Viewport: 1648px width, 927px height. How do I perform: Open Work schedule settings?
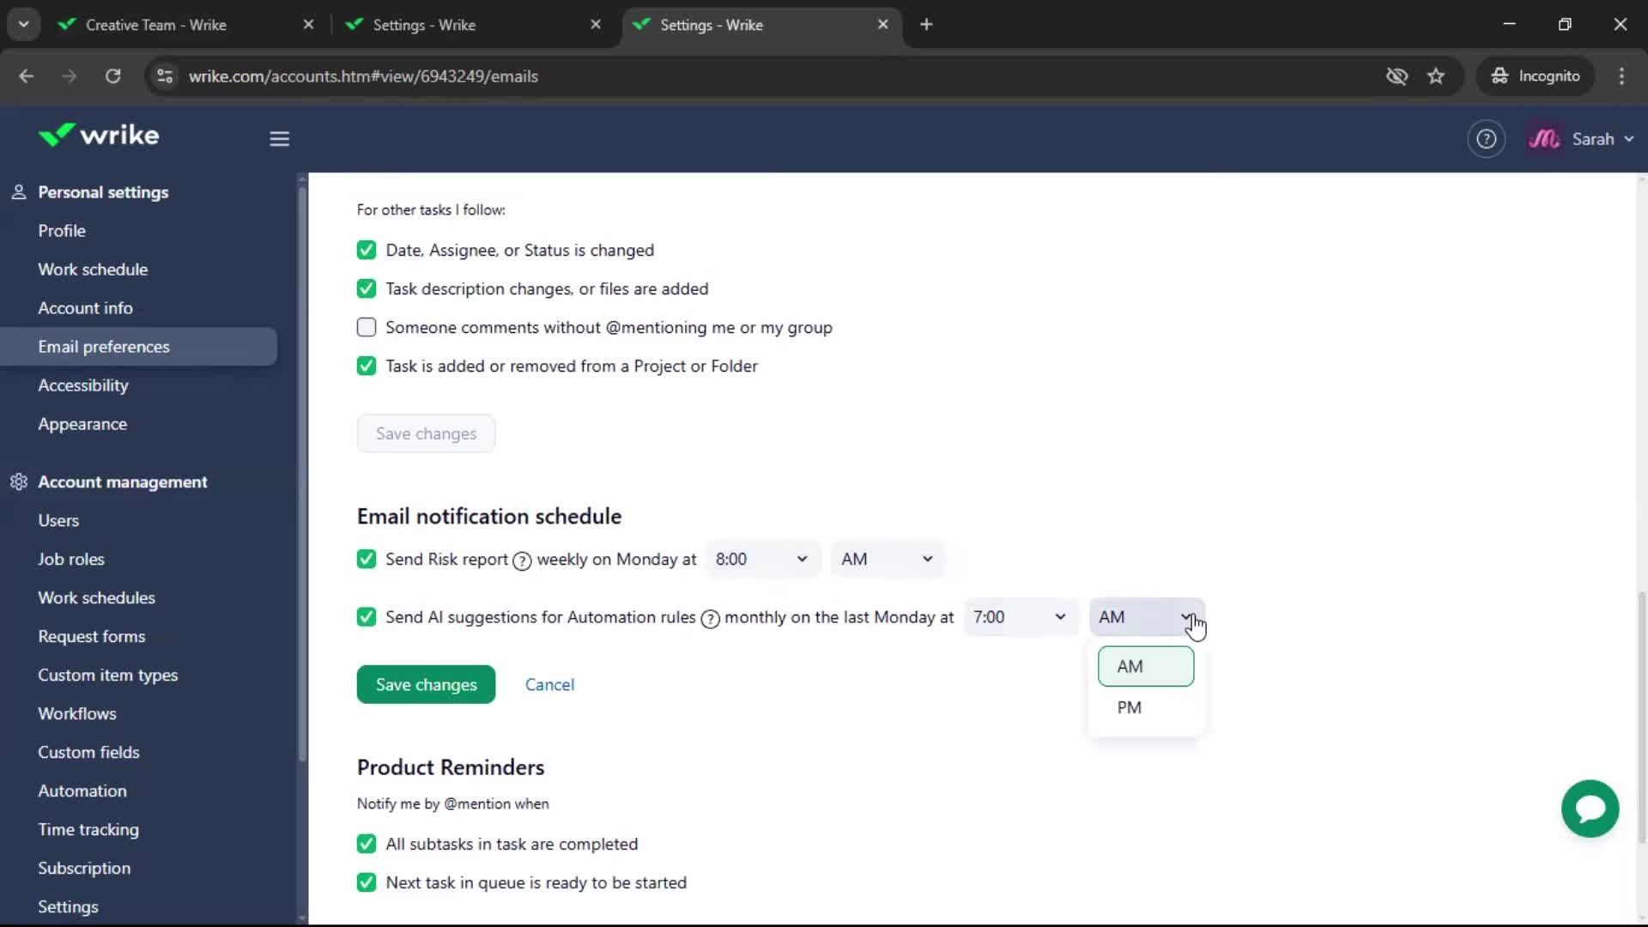93,270
